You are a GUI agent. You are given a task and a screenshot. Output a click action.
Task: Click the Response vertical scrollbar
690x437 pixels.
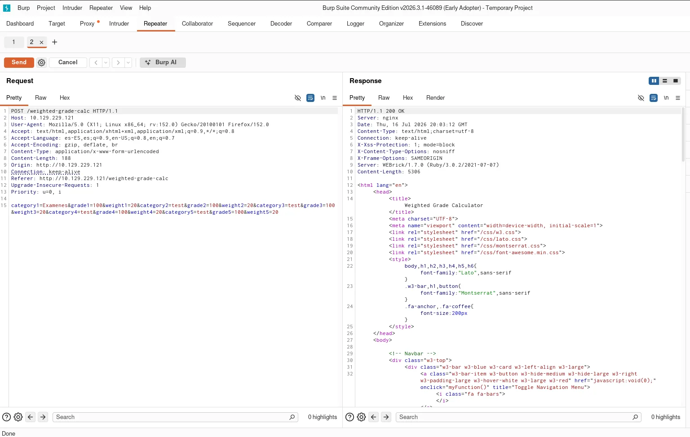click(x=683, y=134)
